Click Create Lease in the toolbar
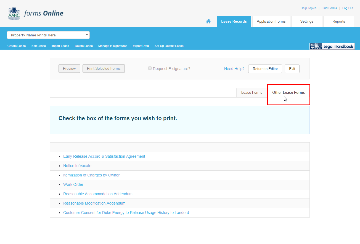360x244 pixels. (x=17, y=46)
